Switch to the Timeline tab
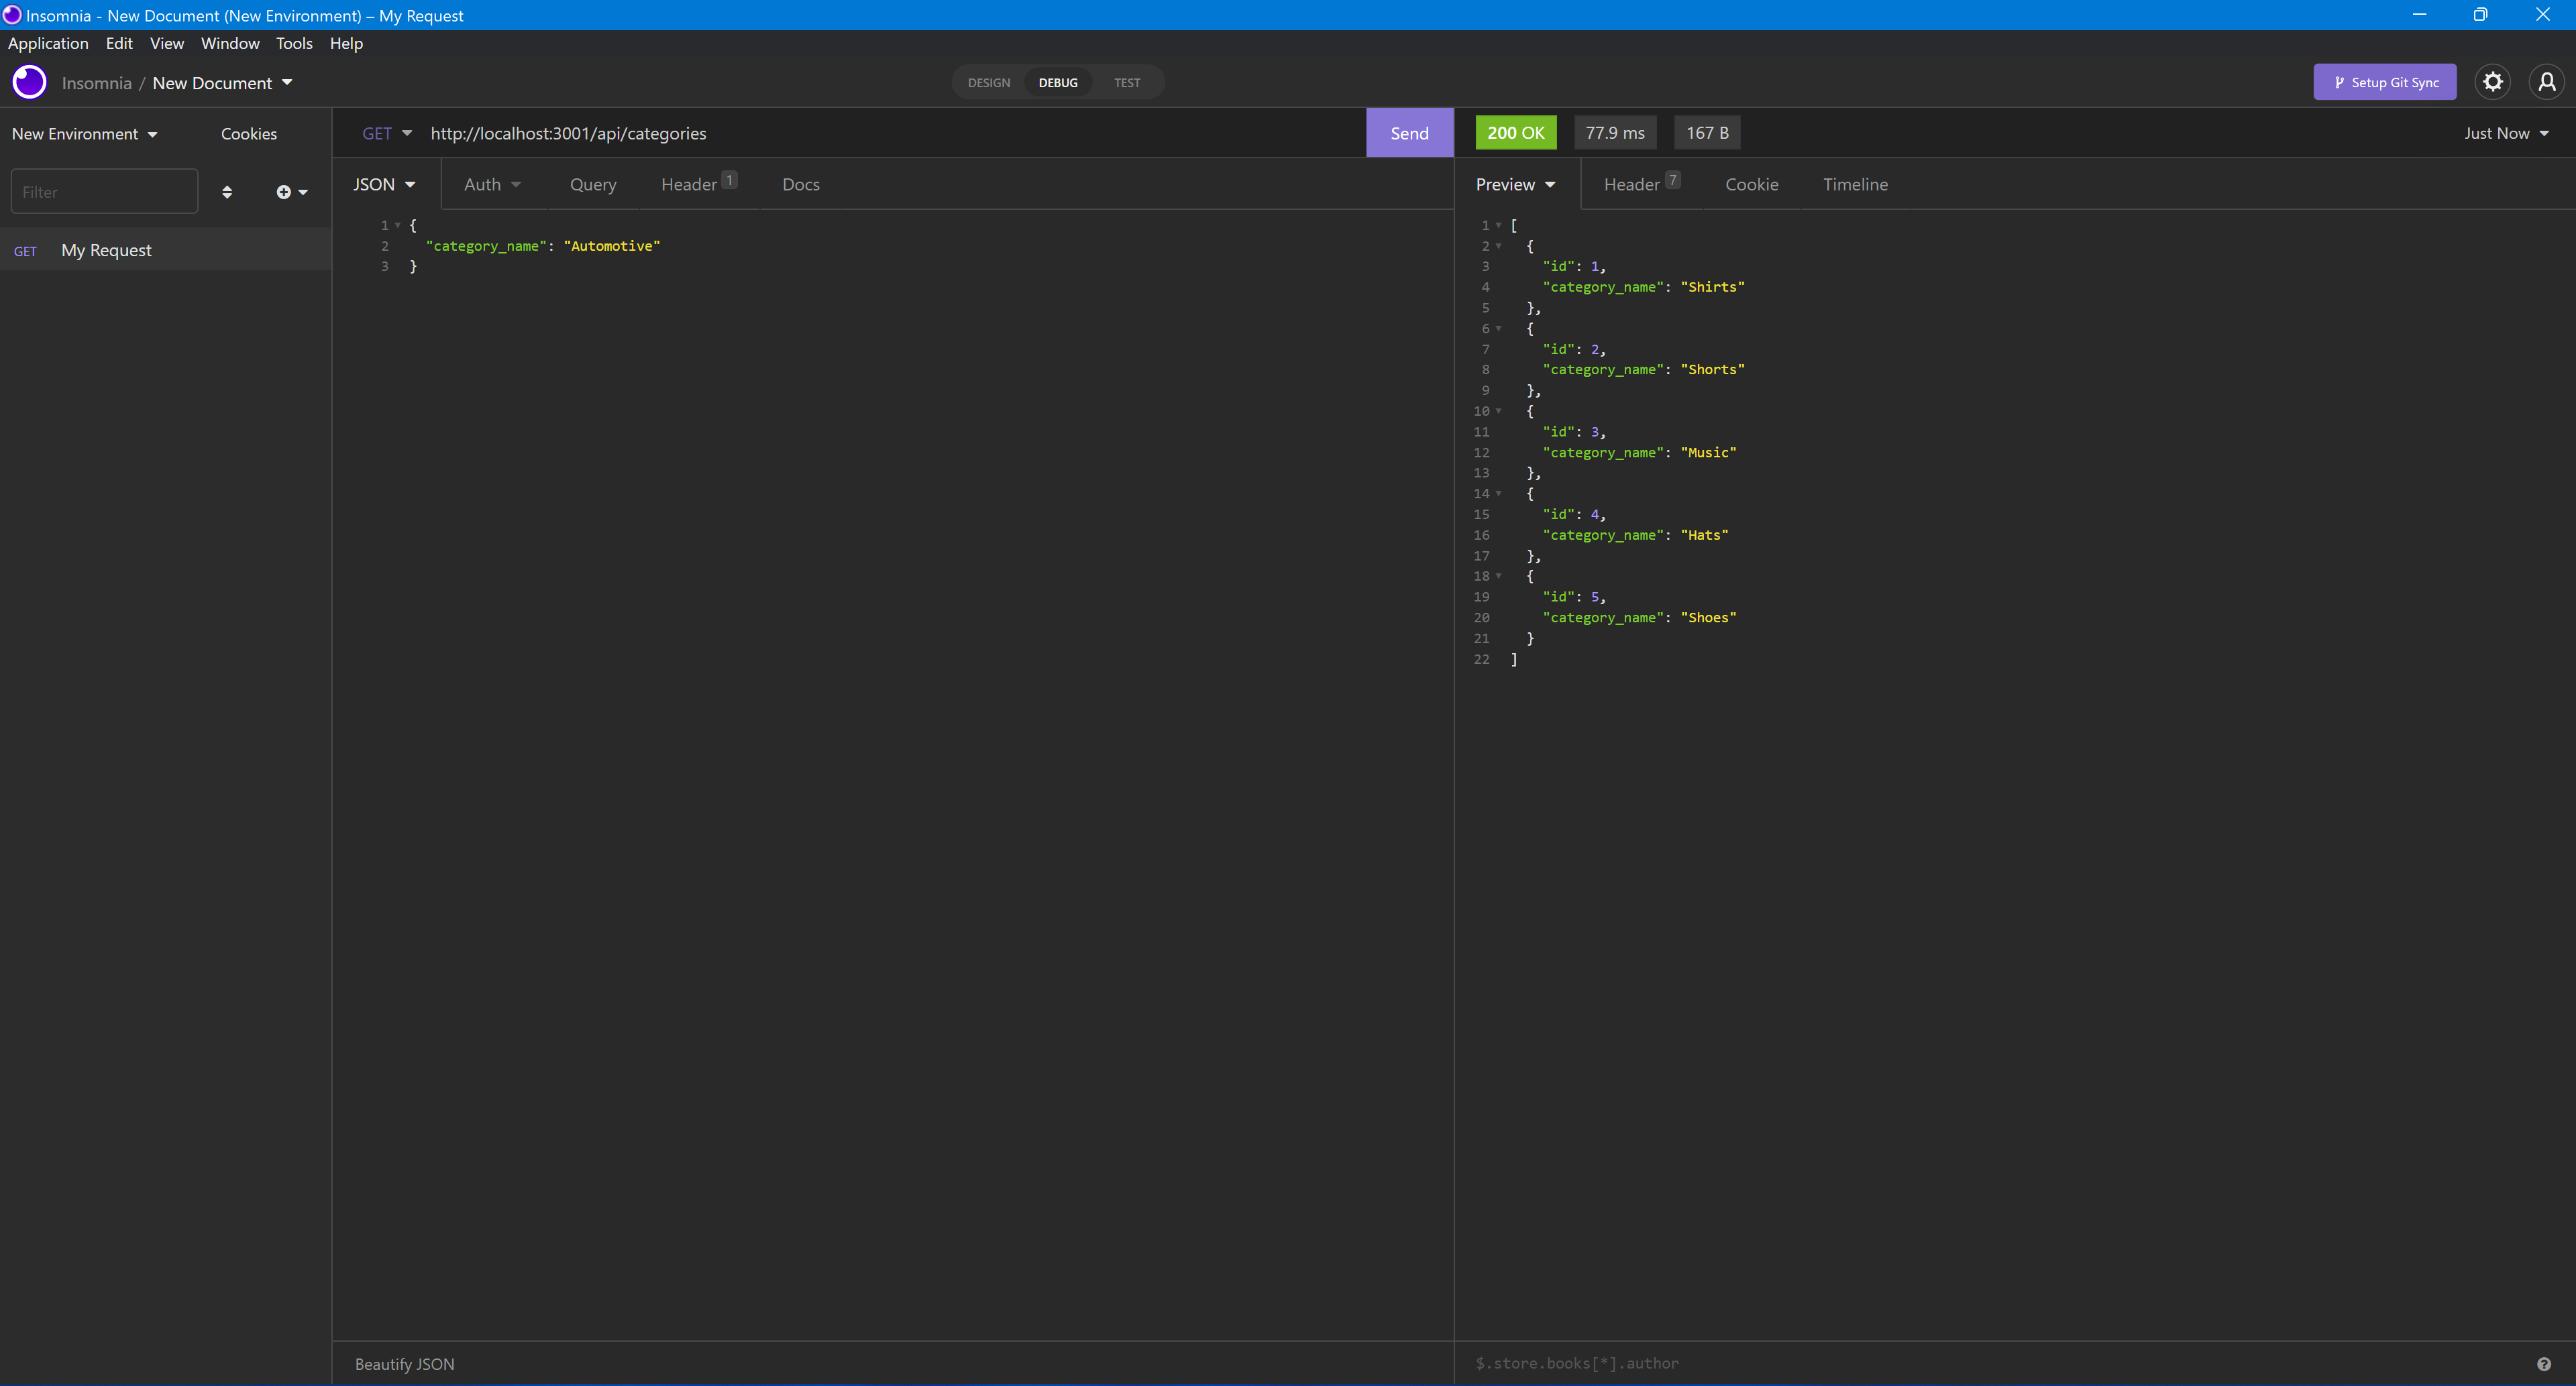 coord(1855,184)
